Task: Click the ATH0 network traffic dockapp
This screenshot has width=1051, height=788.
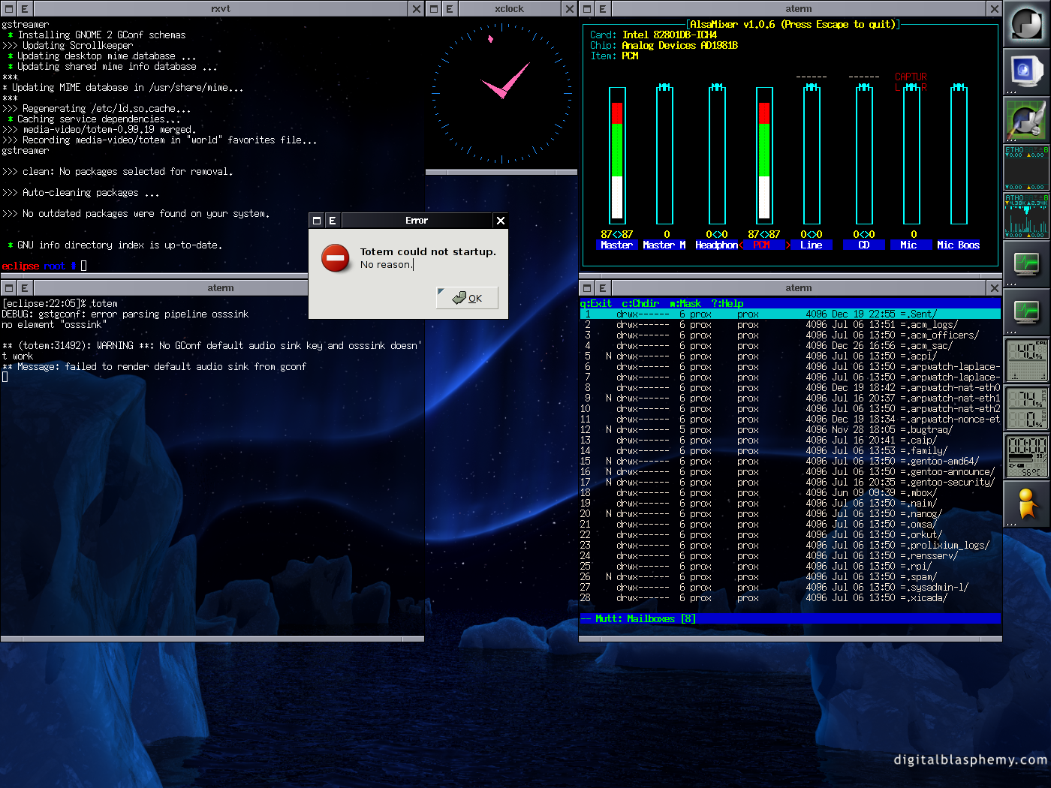Action: [1026, 216]
